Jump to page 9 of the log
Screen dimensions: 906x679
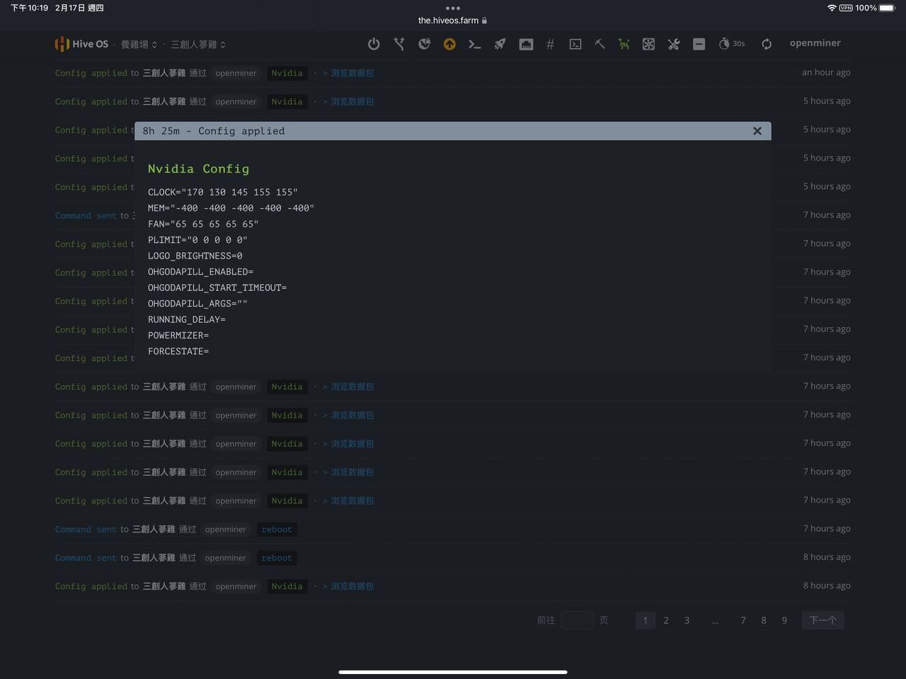(784, 620)
